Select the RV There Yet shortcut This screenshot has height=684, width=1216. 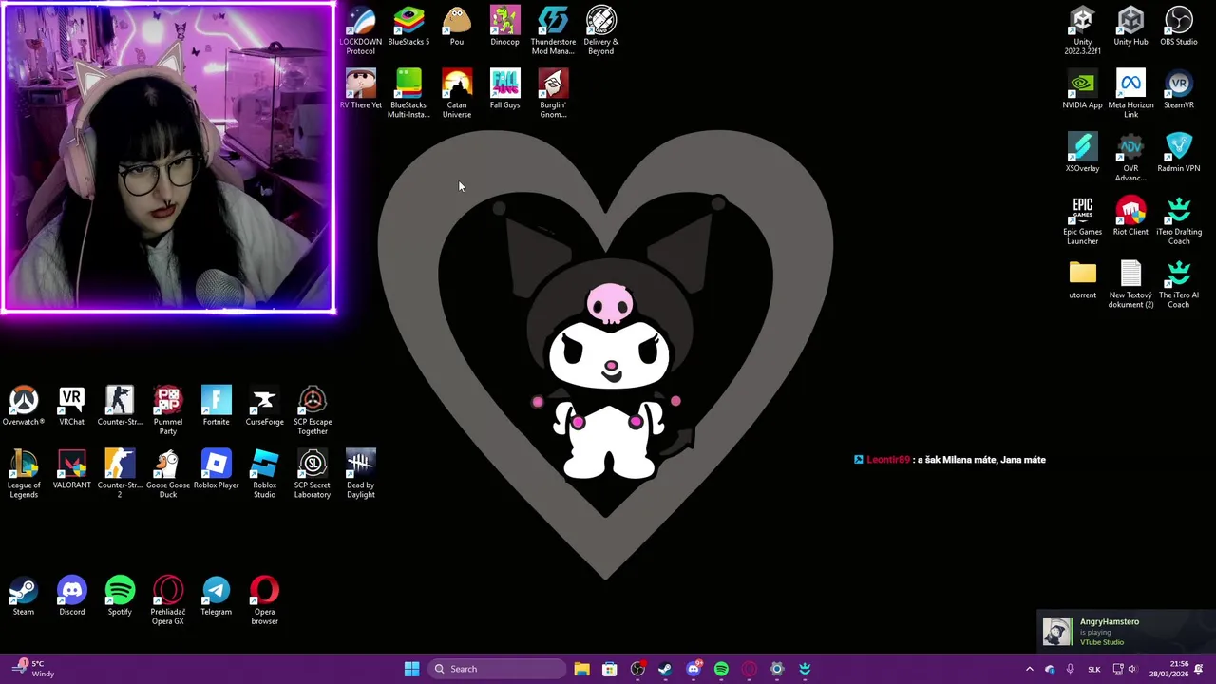(361, 89)
